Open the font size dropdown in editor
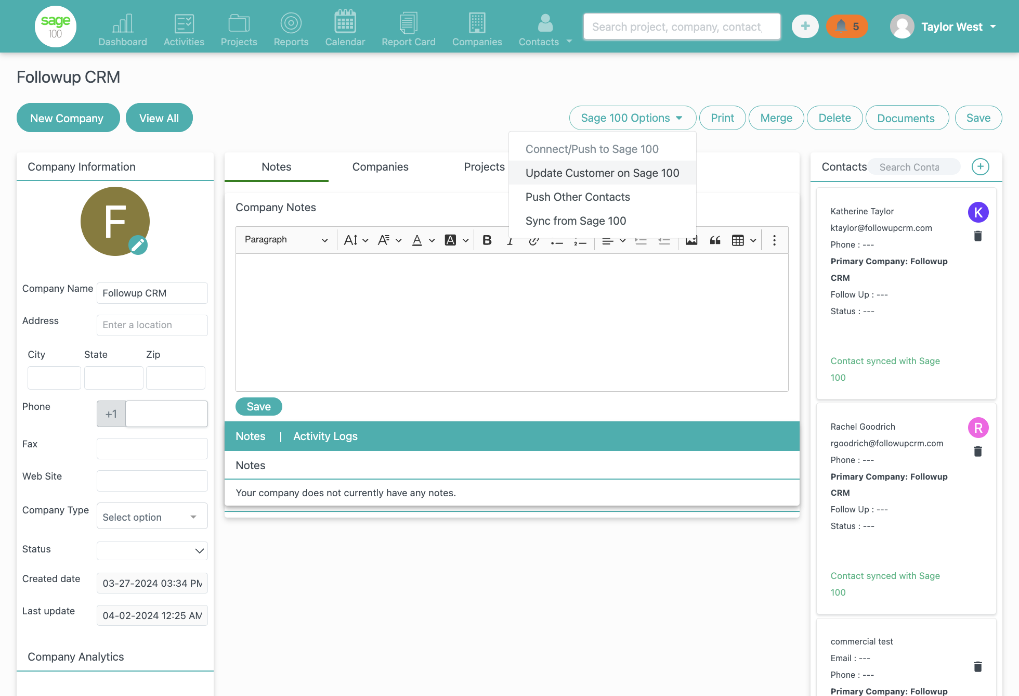The width and height of the screenshot is (1019, 696). pos(356,240)
